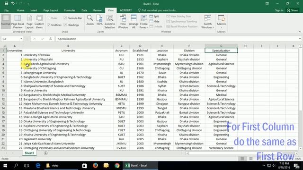The image size is (303, 170).
Task: Open Windows Start menu
Action: (x=5, y=166)
